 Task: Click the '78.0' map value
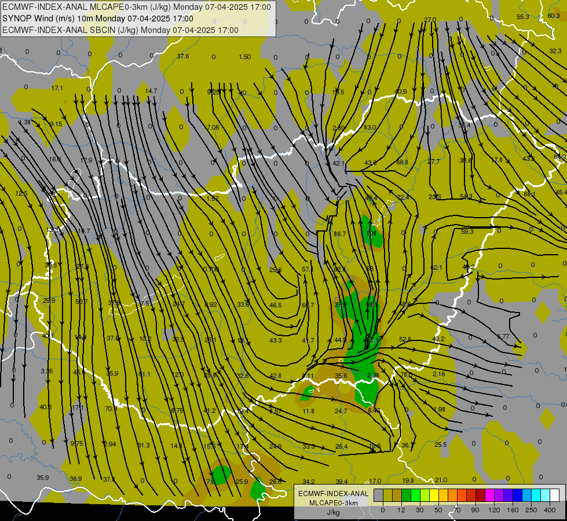coord(406,375)
